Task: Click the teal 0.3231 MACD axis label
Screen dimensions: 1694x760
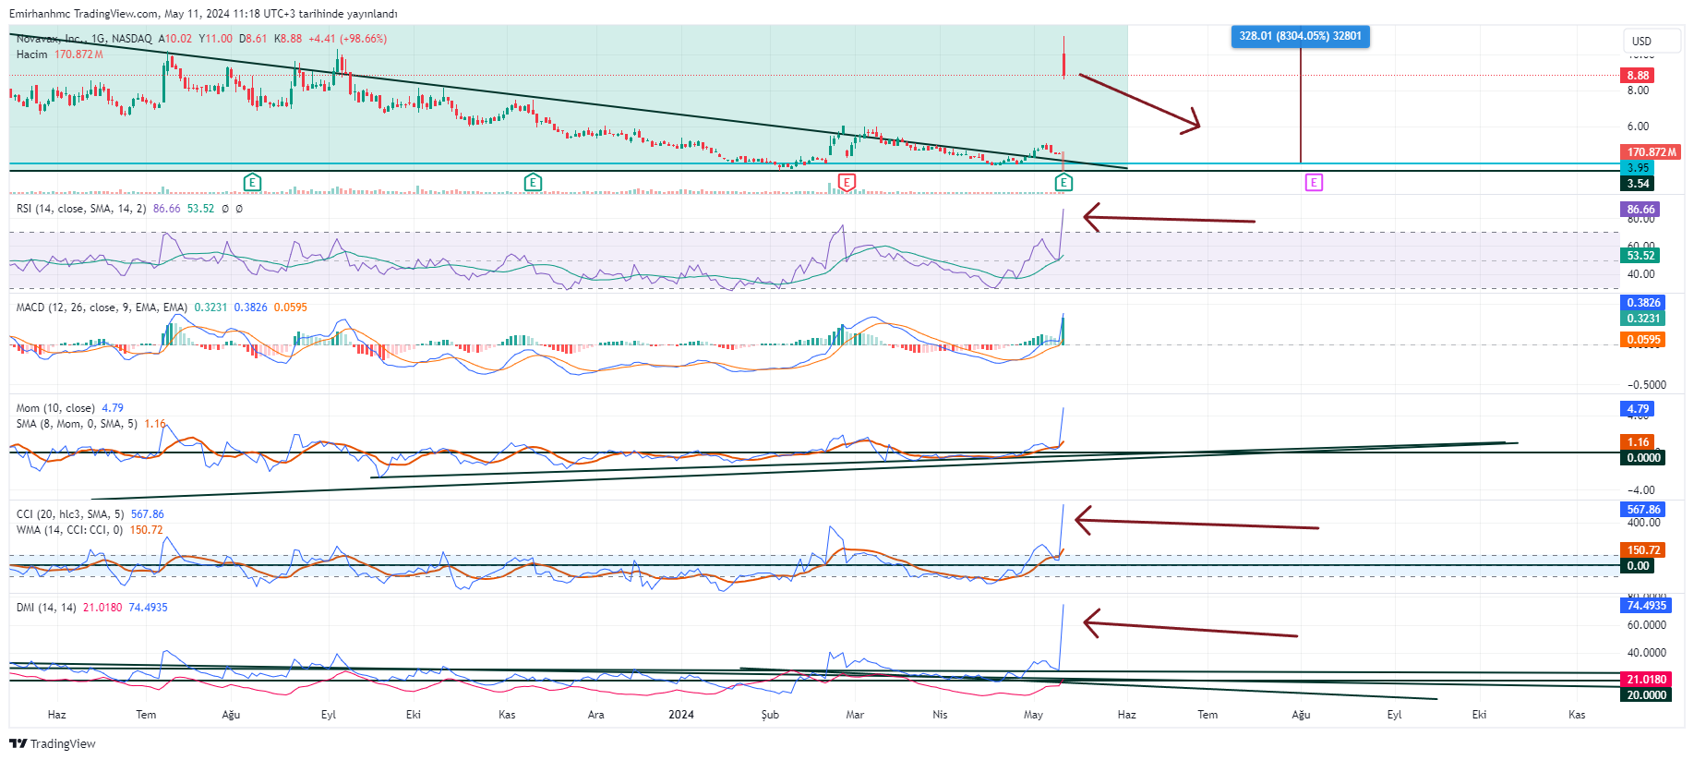Action: [x=1643, y=319]
